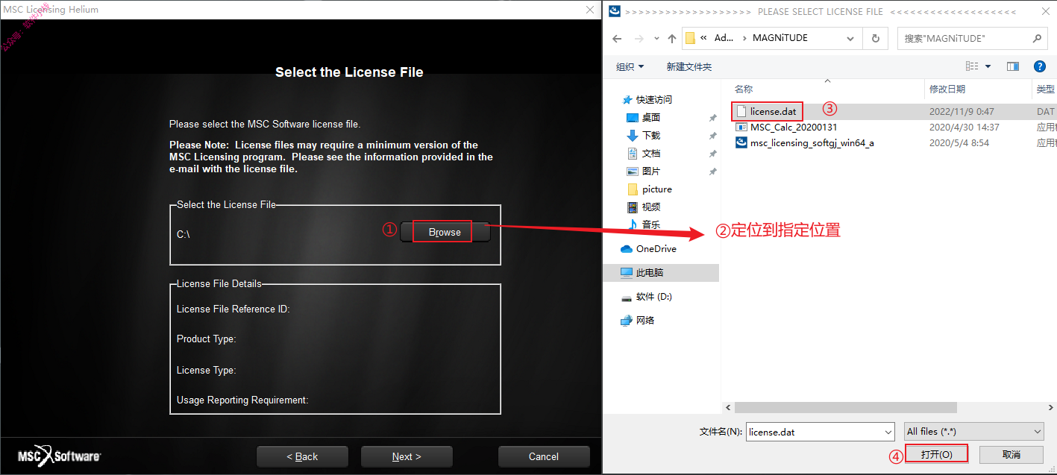Change the view layout icon
This screenshot has height=475, width=1057.
972,66
